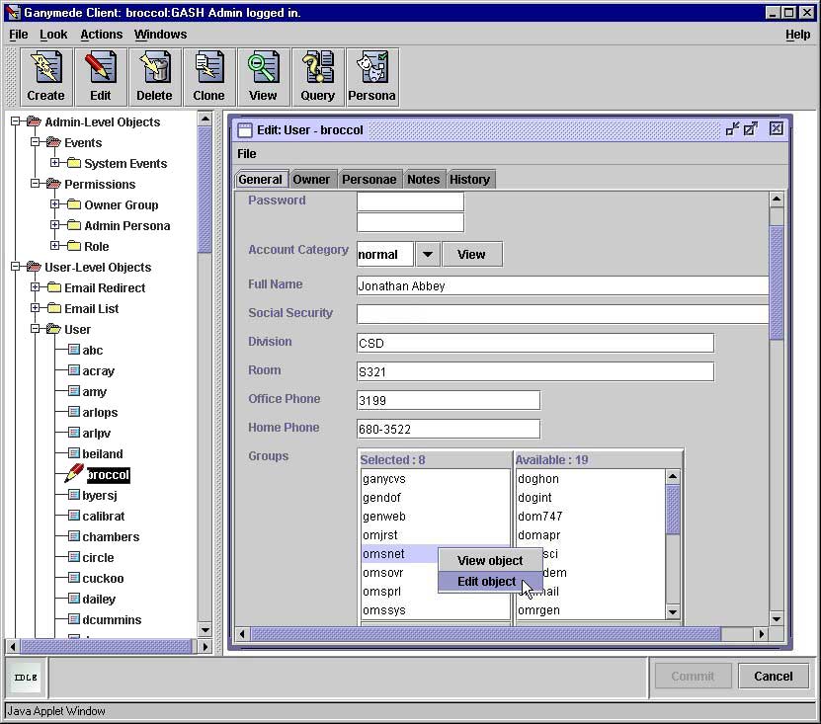Click the Cancel button
The width and height of the screenshot is (821, 724).
[x=773, y=677]
